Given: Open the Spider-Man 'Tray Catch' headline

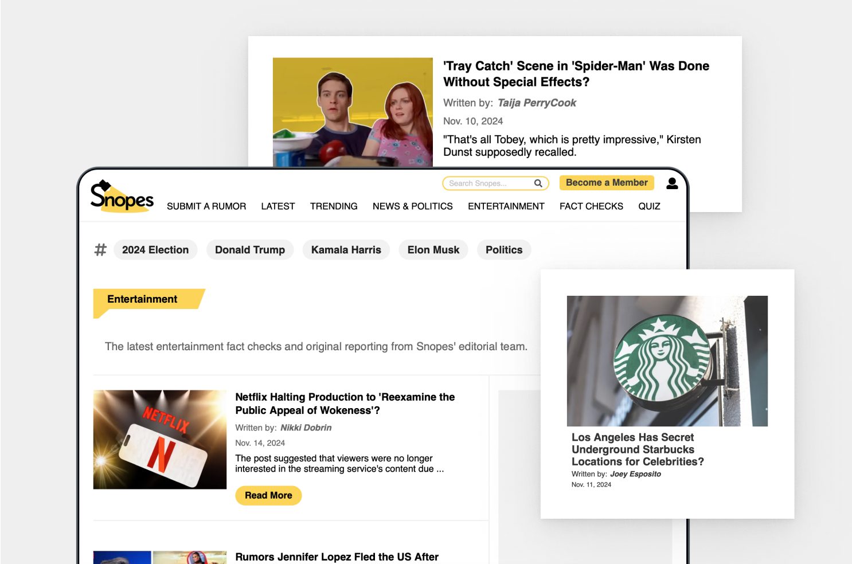Looking at the screenshot, I should [x=576, y=74].
